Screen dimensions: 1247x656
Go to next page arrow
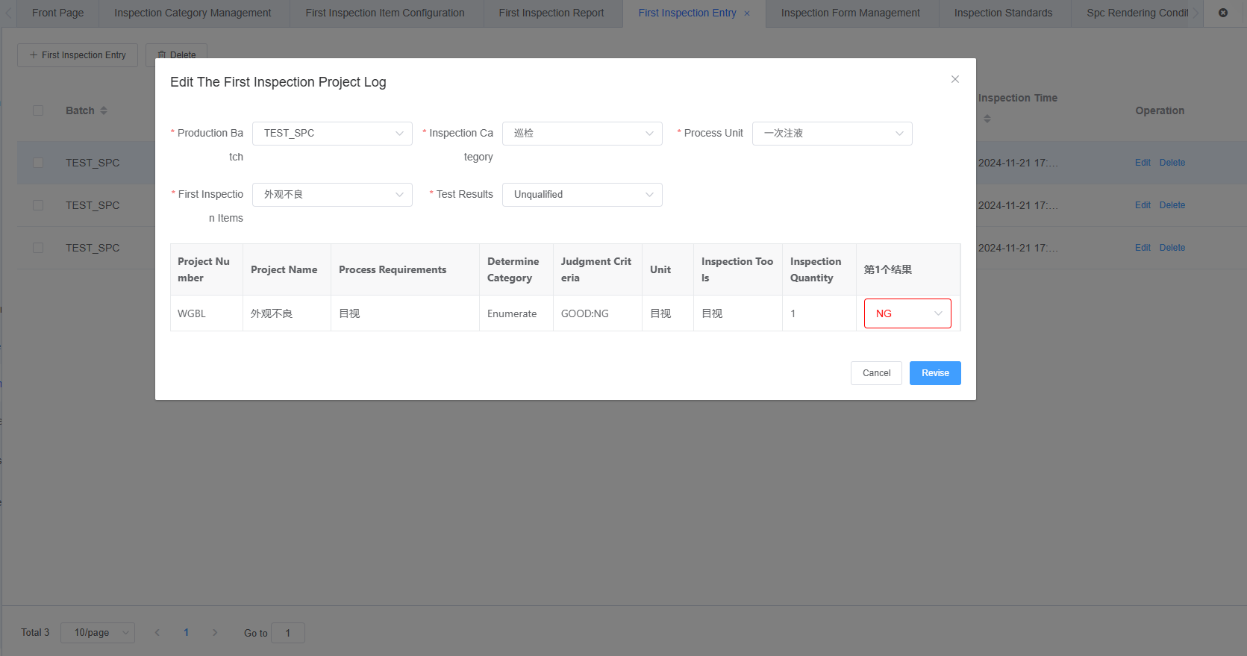pos(215,632)
